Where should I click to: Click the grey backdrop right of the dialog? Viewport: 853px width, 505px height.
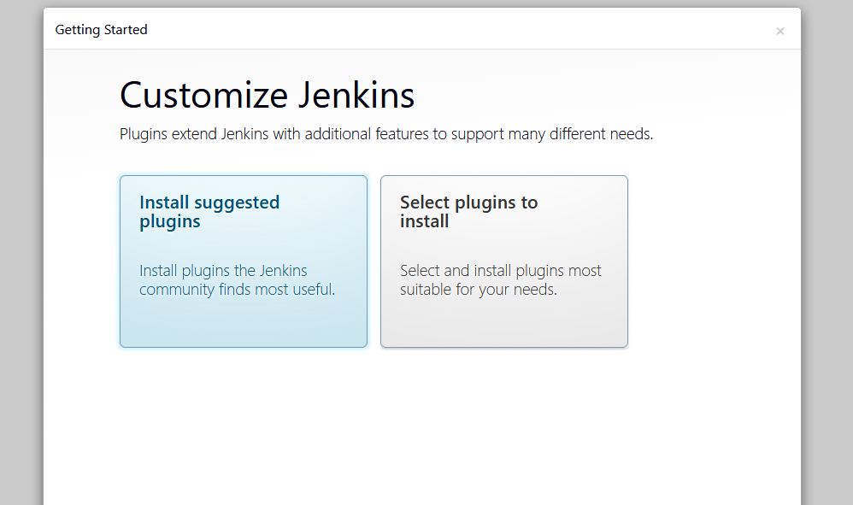click(827, 256)
